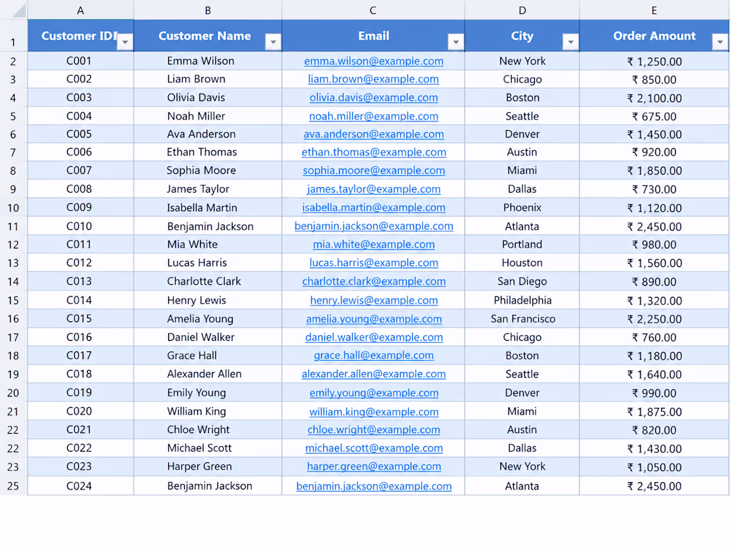
Task: Open the Customer Name filter dropdown
Action: tap(273, 42)
